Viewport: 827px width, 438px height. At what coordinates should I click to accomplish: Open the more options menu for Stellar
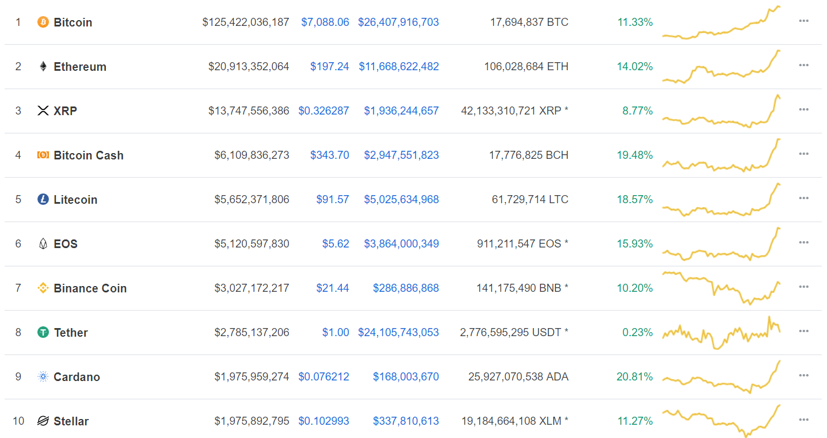[x=803, y=419]
